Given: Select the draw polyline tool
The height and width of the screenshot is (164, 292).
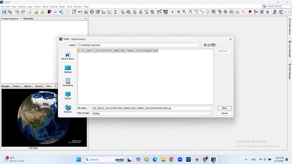Looking at the screenshot, I should [x=208, y=12].
